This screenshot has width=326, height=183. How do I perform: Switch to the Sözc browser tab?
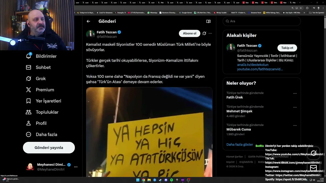246,3
